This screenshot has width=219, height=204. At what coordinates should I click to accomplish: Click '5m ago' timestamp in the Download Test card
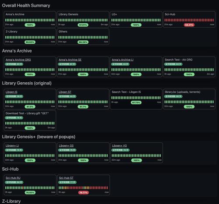(51, 128)
